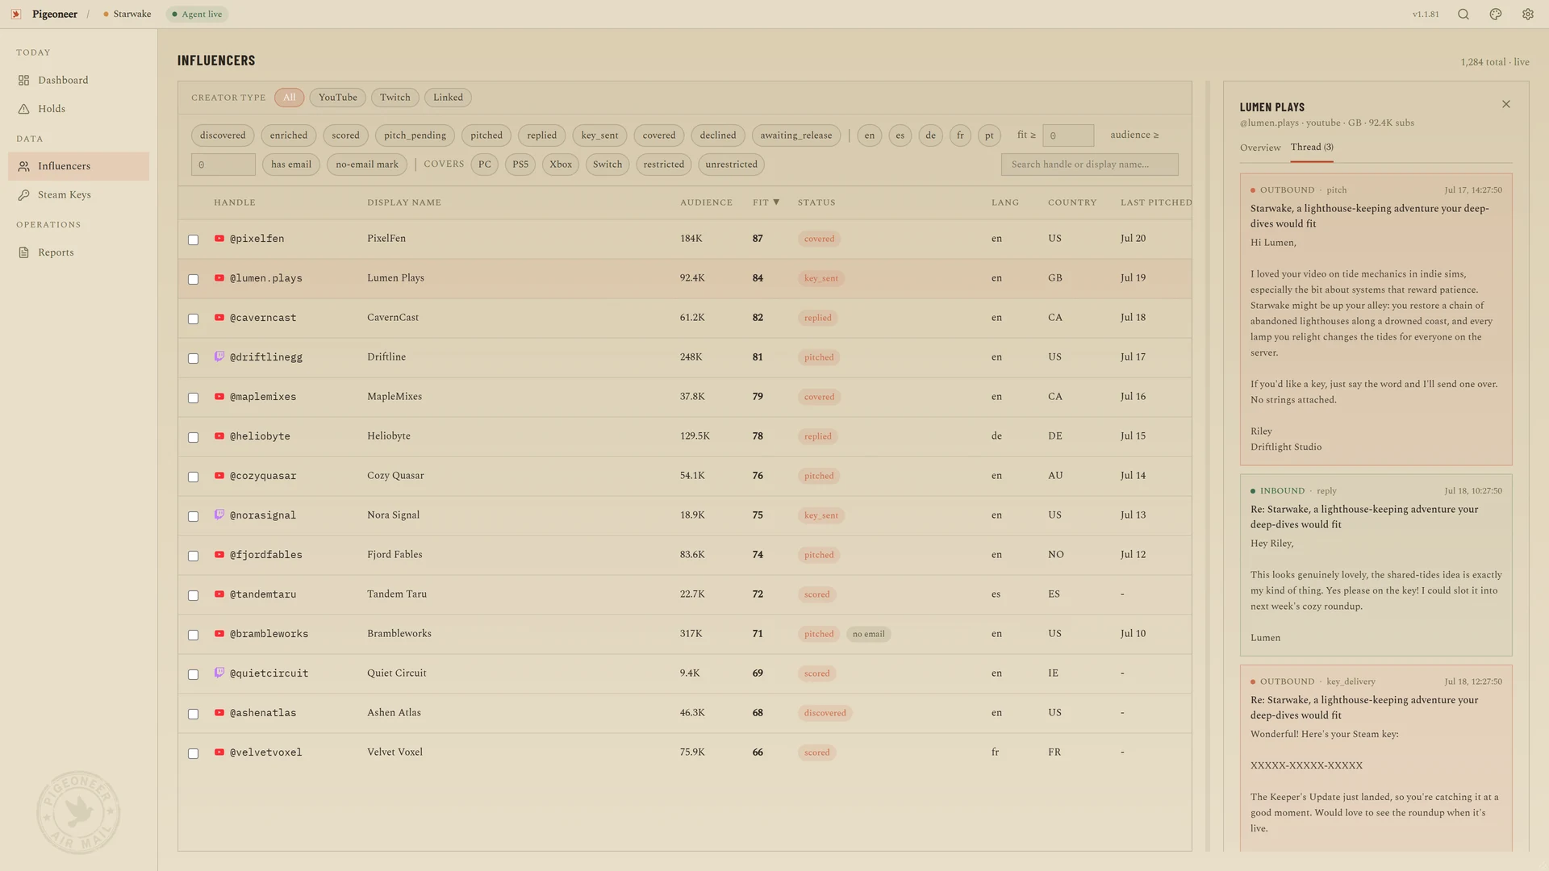Click the Twitch icon for @quietcircuit
Viewport: 1549px width, 871px height.
click(x=219, y=673)
